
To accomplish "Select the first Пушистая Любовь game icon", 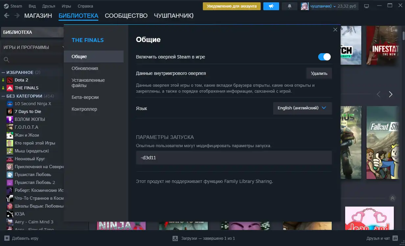I will click(10, 174).
